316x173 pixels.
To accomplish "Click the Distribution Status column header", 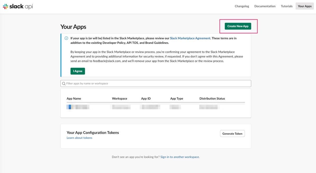I will [x=212, y=99].
